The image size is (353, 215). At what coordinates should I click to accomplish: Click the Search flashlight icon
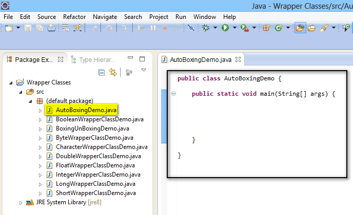(x=324, y=28)
